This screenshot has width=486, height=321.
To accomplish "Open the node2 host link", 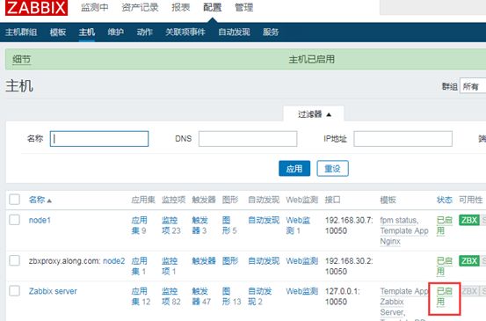I will coord(113,261).
